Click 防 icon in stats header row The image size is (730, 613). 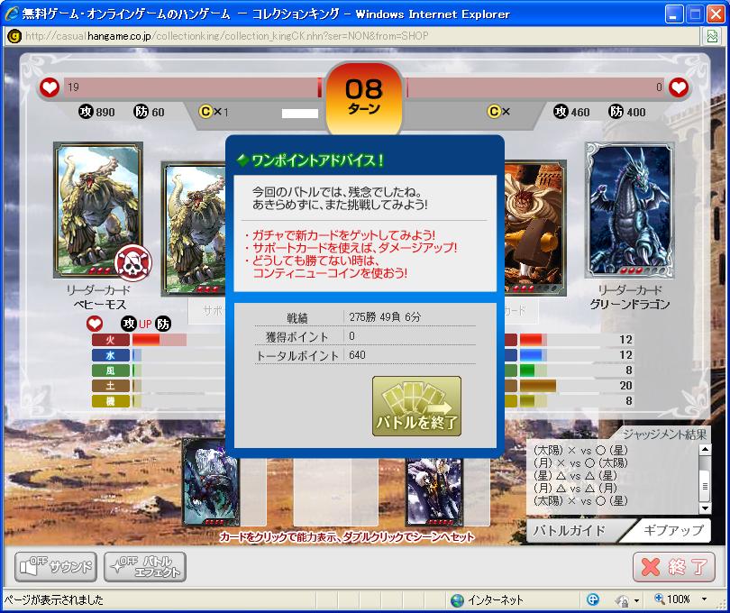click(163, 324)
